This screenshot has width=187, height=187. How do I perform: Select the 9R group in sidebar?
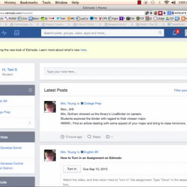tap(4, 101)
